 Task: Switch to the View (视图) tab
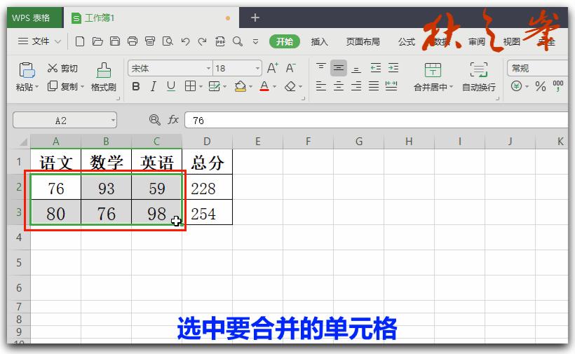click(x=511, y=42)
